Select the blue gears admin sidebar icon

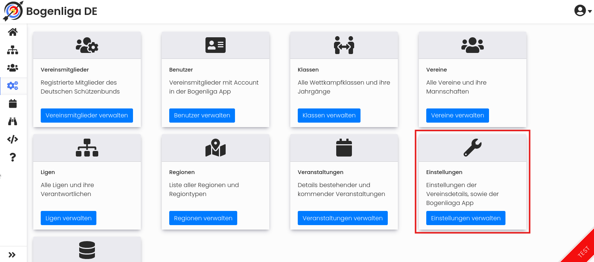coord(13,86)
